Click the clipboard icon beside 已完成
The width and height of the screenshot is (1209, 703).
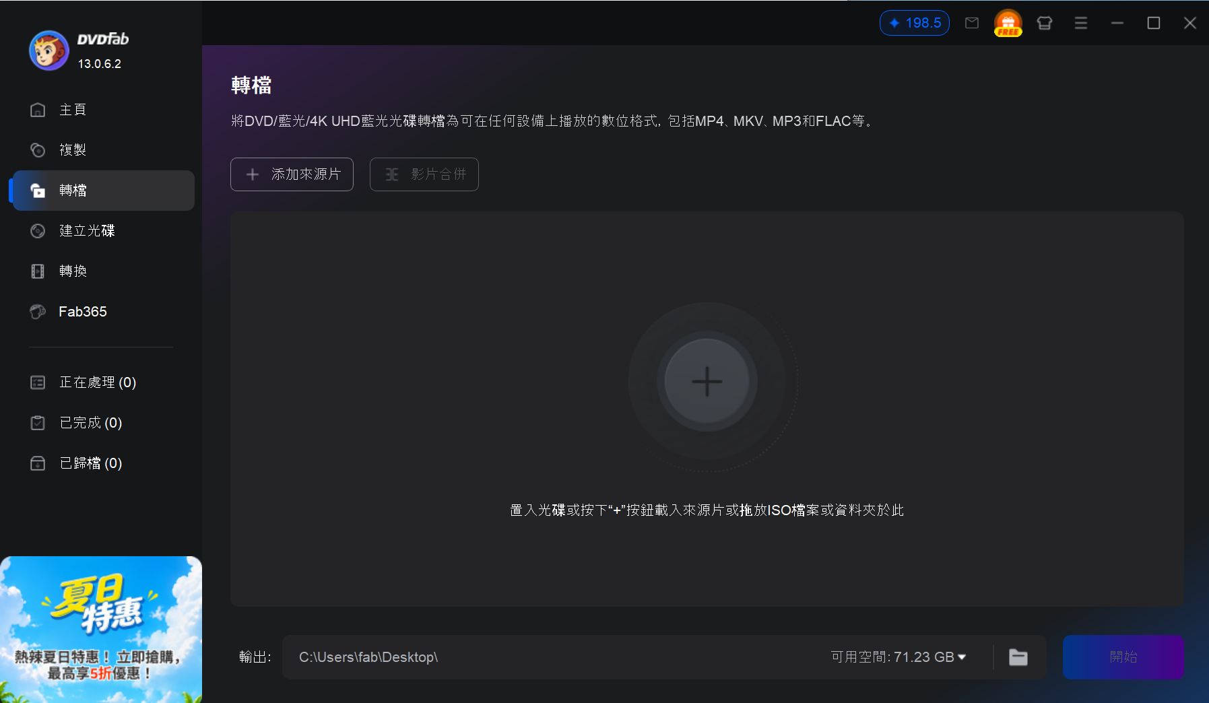pyautogui.click(x=38, y=423)
